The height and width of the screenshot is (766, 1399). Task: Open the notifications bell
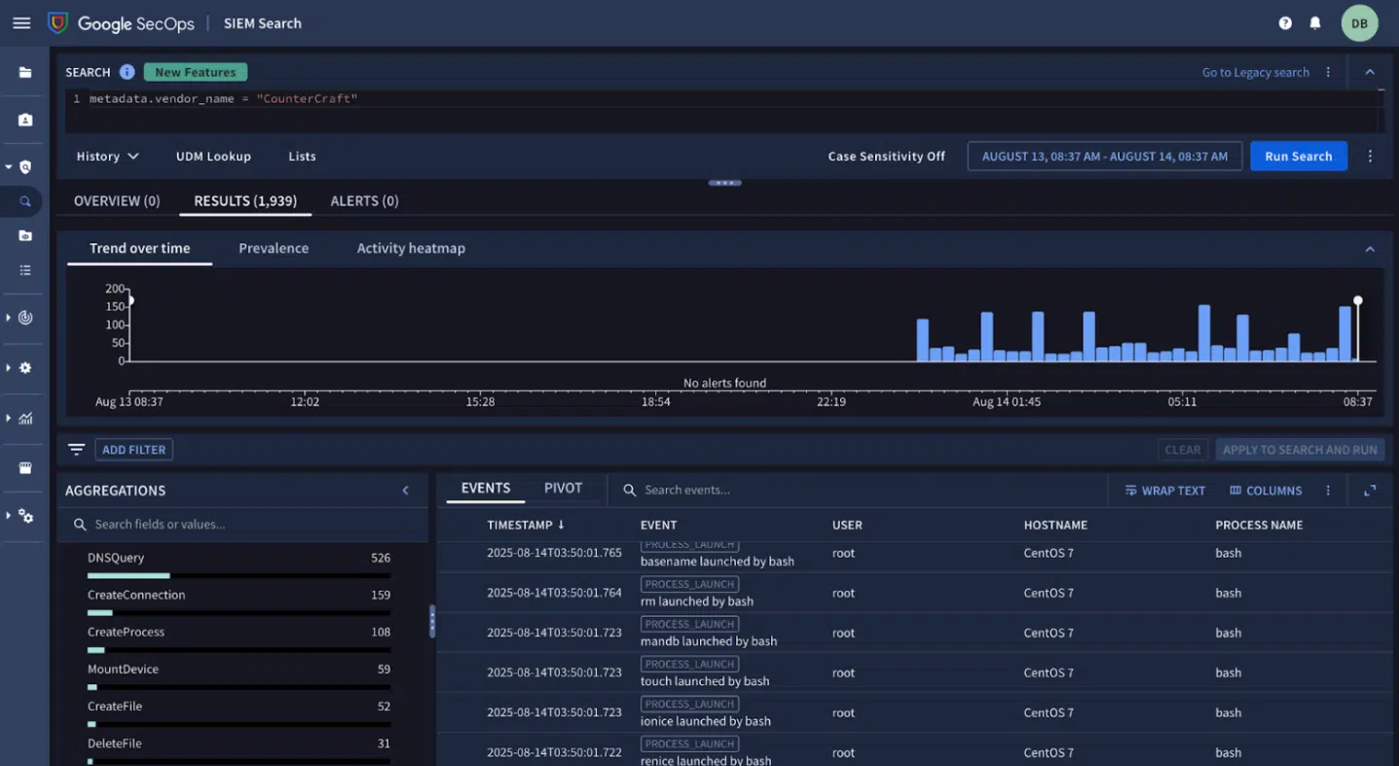coord(1315,23)
